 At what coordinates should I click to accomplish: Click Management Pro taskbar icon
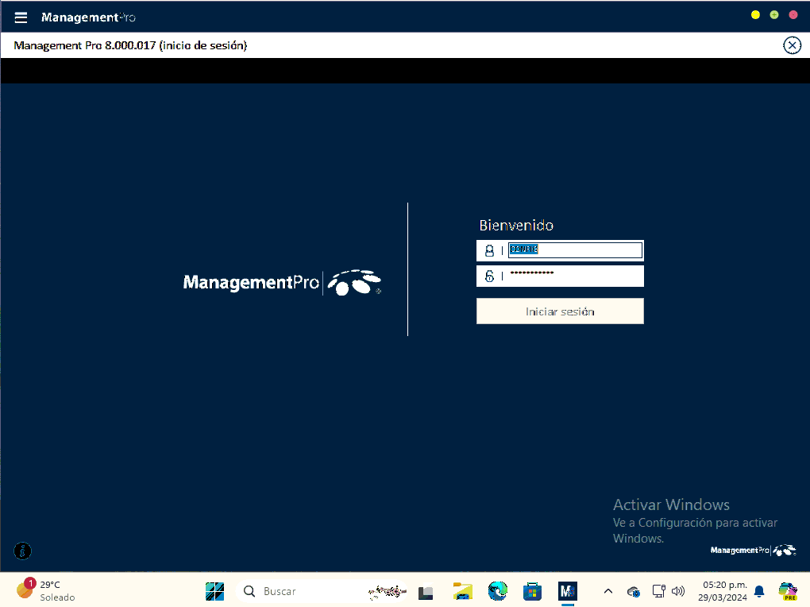click(x=567, y=591)
